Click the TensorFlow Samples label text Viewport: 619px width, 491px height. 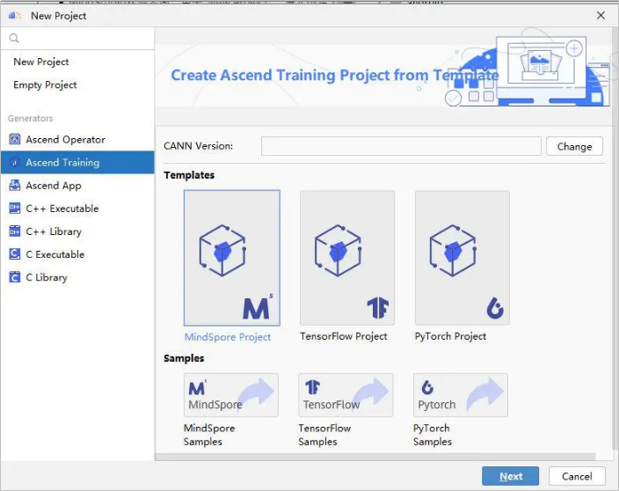pyautogui.click(x=324, y=435)
